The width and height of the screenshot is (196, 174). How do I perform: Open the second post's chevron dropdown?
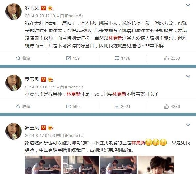click(188, 76)
